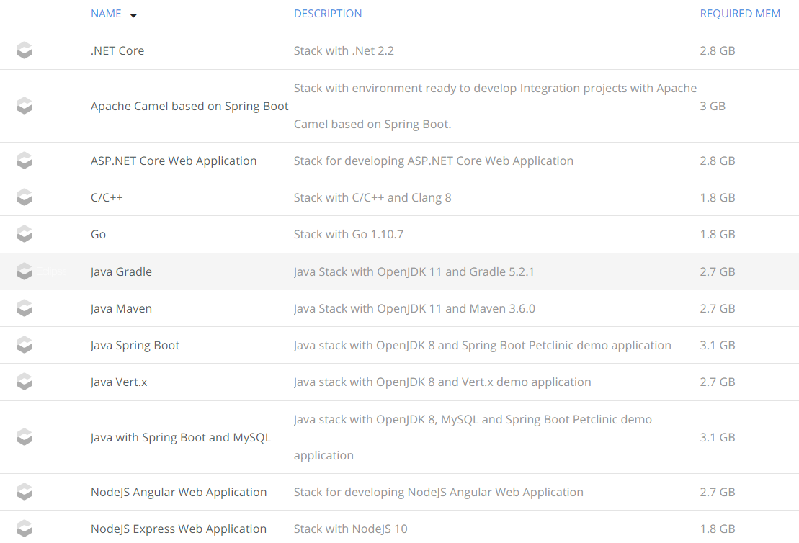The width and height of the screenshot is (799, 543).
Task: Click description 'Stack with .Net 2.2'
Action: click(x=344, y=51)
